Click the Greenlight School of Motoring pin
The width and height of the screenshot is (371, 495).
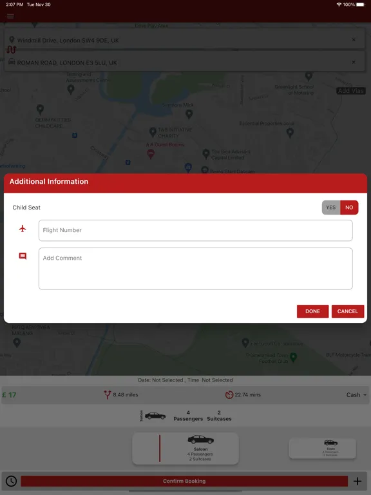(x=309, y=76)
